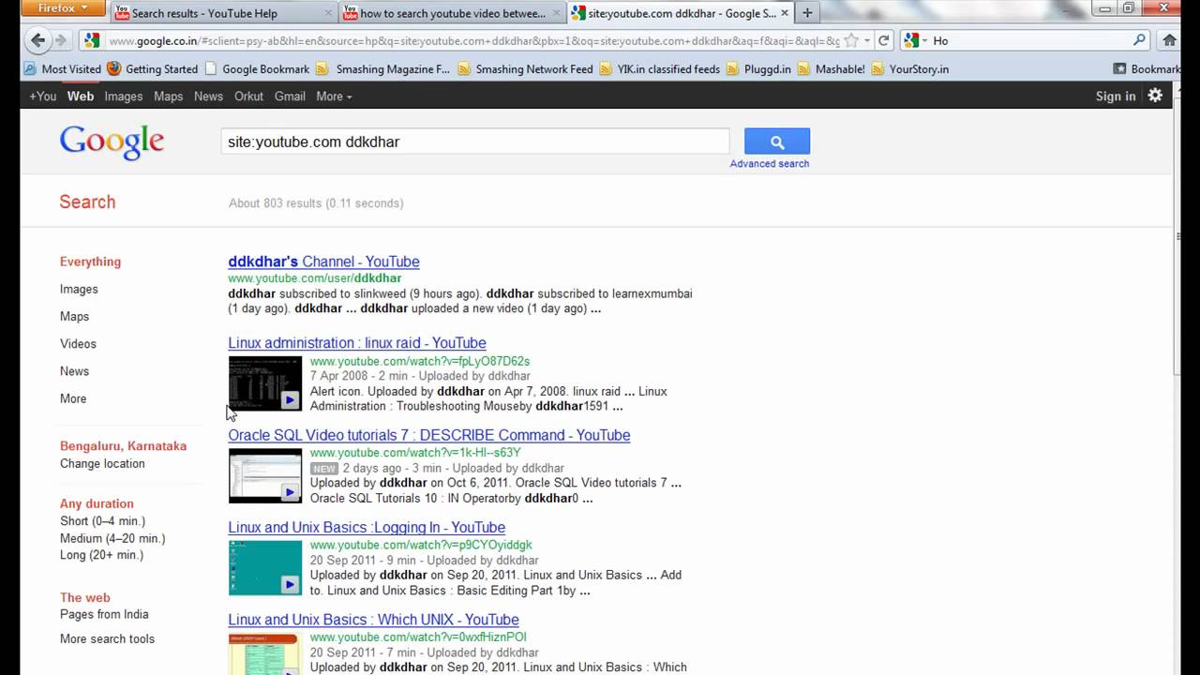Screen dimensions: 1200x675
Task: Filter by Long (20+ min.) duration
Action: click(101, 555)
